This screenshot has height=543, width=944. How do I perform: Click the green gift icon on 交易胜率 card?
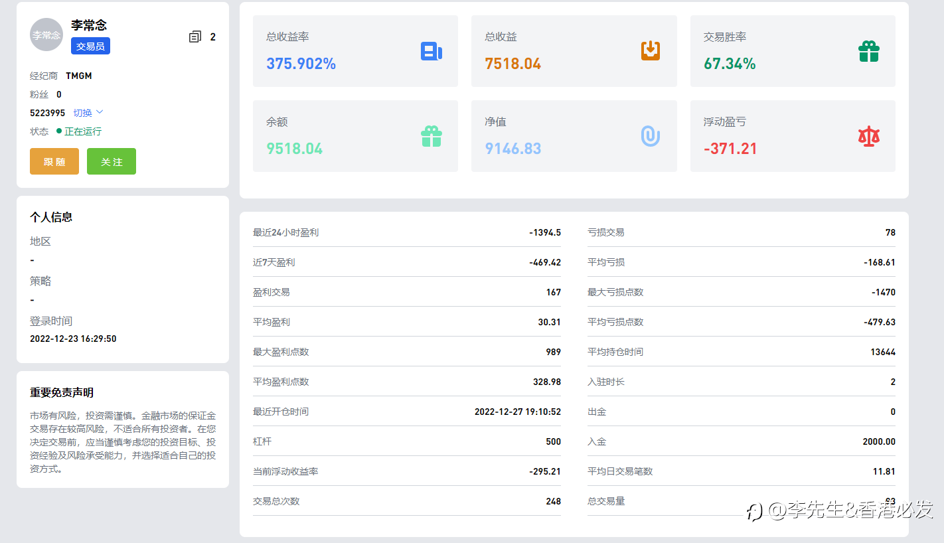869,51
